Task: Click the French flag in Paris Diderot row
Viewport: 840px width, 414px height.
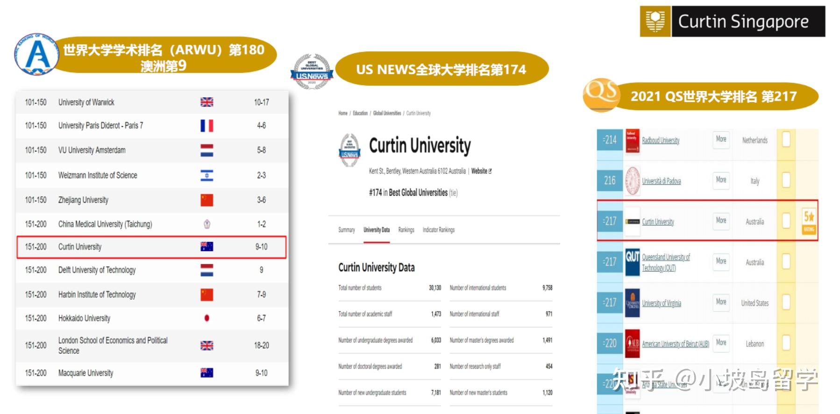Action: pos(207,125)
